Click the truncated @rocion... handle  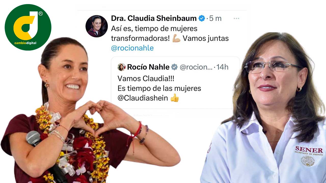(196, 67)
